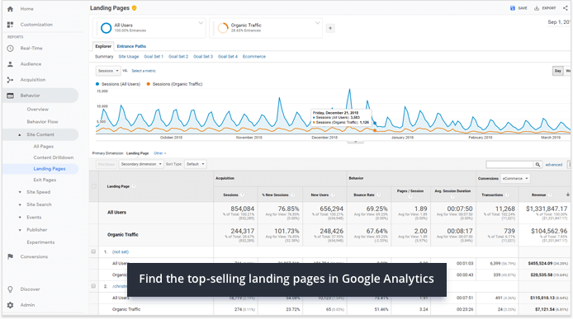Check the row 2 landing page checkbox
Image resolution: width=573 pixels, height=319 pixels.
point(93,286)
